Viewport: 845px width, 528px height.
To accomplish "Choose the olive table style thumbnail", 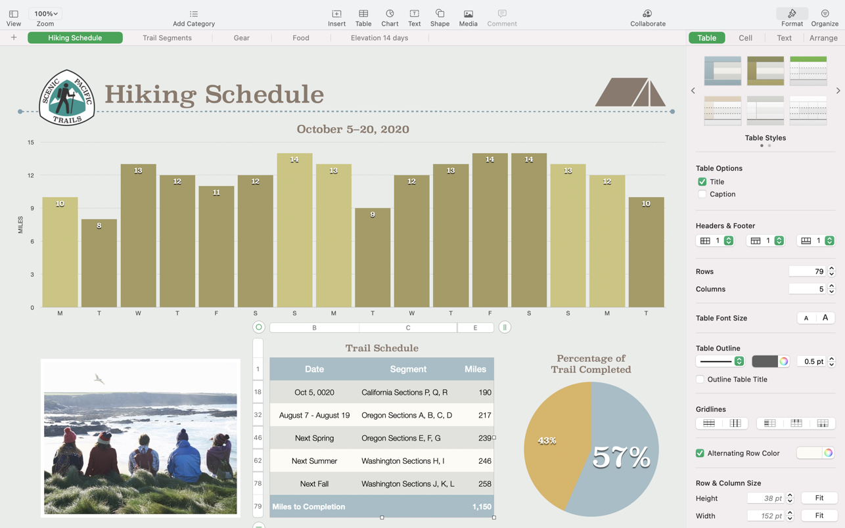I will (x=765, y=71).
